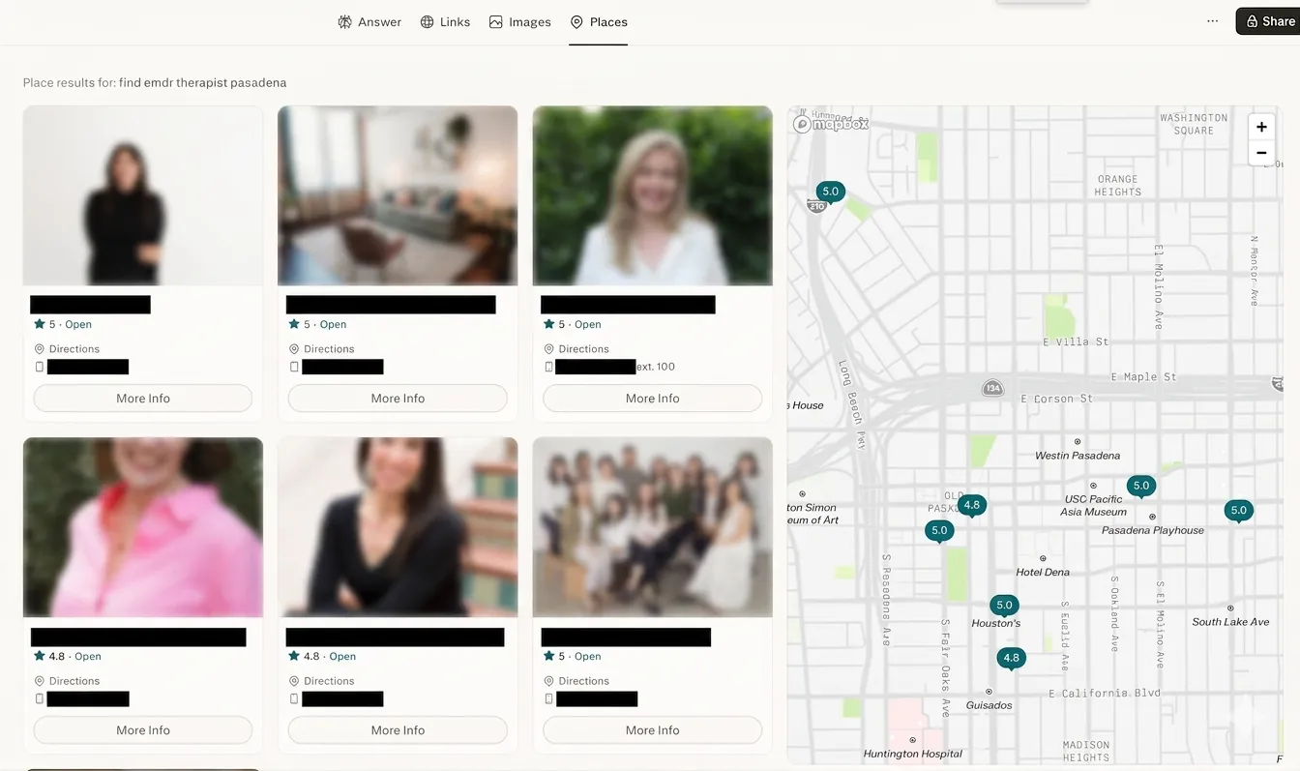Click the 5.0 marker just below Old Pasadena's 4.8
Viewport: 1300px width, 771px height.
pos(939,530)
